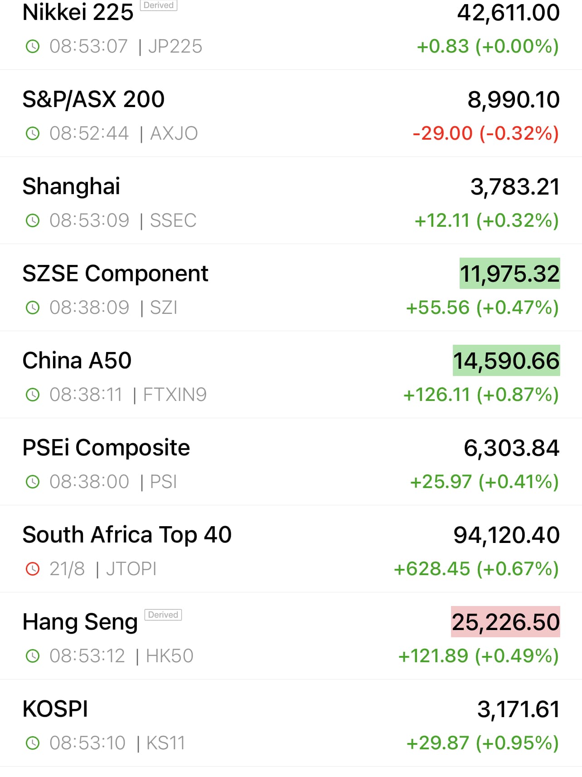The width and height of the screenshot is (582, 777).
Task: Tap the red-highlighted Hang Seng price 25,226.50
Action: click(505, 622)
